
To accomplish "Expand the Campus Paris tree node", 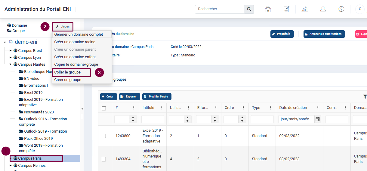I will (11, 158).
